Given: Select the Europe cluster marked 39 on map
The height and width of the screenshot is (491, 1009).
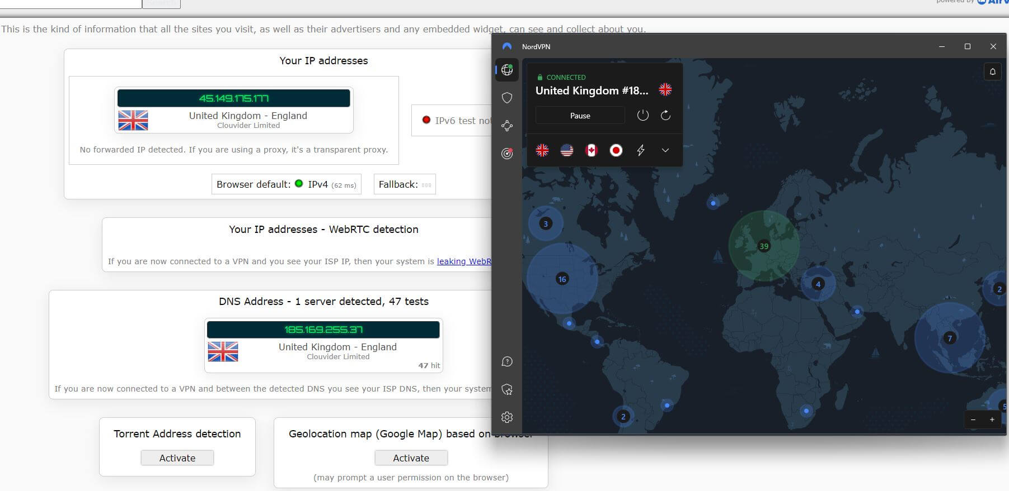Looking at the screenshot, I should 764,246.
